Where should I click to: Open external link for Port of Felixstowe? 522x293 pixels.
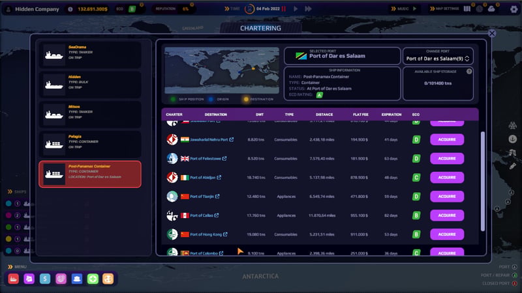pos(224,158)
